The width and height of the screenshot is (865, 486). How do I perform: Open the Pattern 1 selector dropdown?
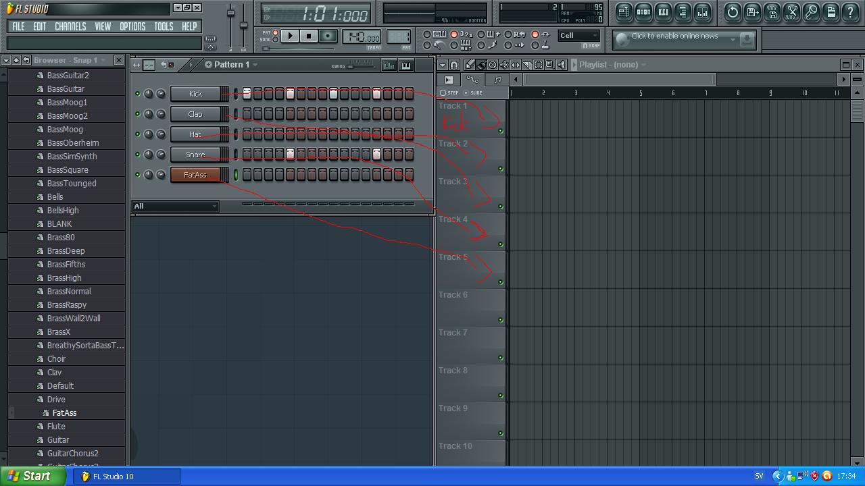coord(230,65)
